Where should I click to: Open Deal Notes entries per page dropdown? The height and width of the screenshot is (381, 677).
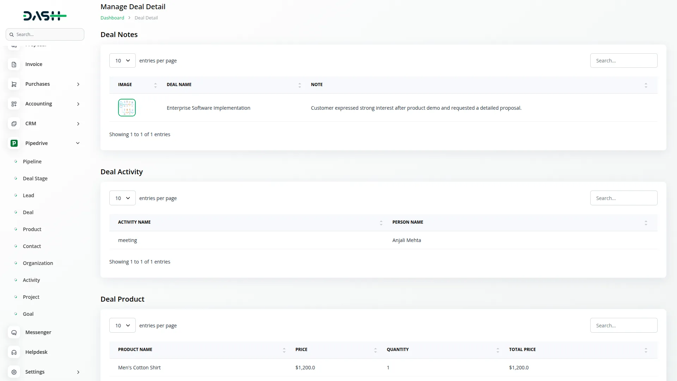pos(122,61)
